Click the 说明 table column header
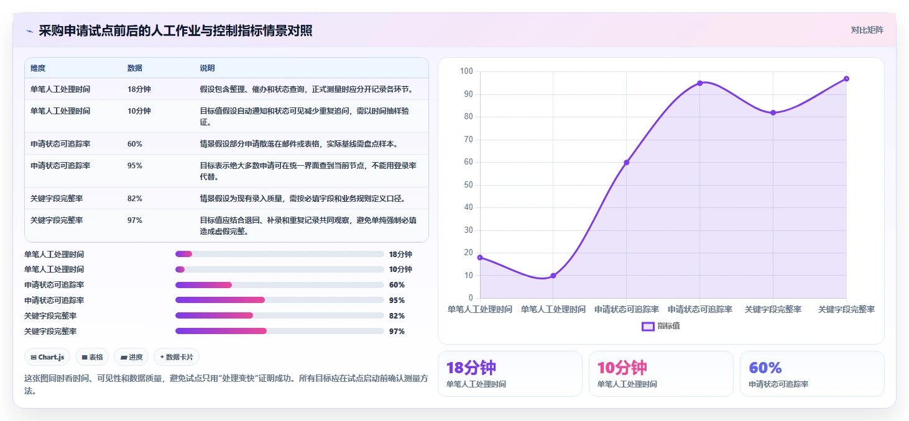Image resolution: width=909 pixels, height=421 pixels. click(x=207, y=68)
